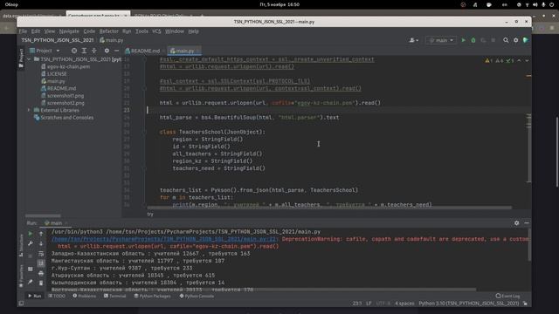Open the TODO tool window
The height and width of the screenshot is (314, 559).
57,296
